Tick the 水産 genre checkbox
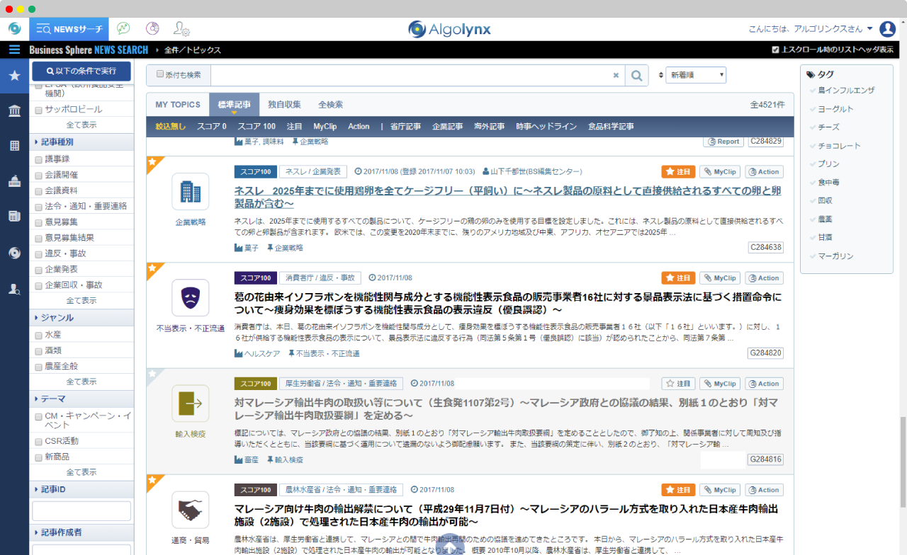This screenshot has width=907, height=555. coord(39,334)
